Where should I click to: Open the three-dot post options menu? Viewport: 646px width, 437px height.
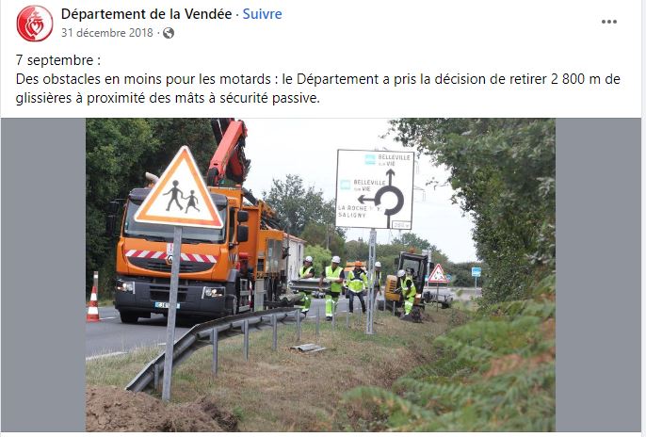pos(609,22)
